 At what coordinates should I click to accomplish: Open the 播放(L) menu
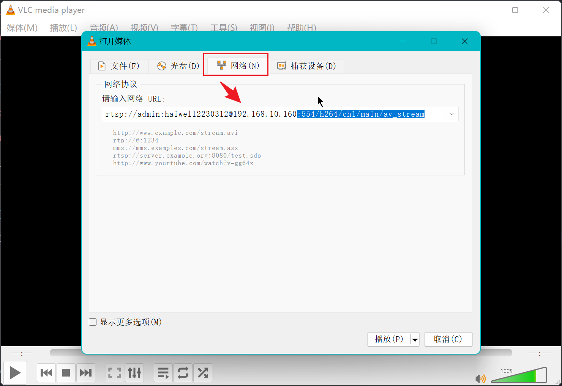pos(63,28)
